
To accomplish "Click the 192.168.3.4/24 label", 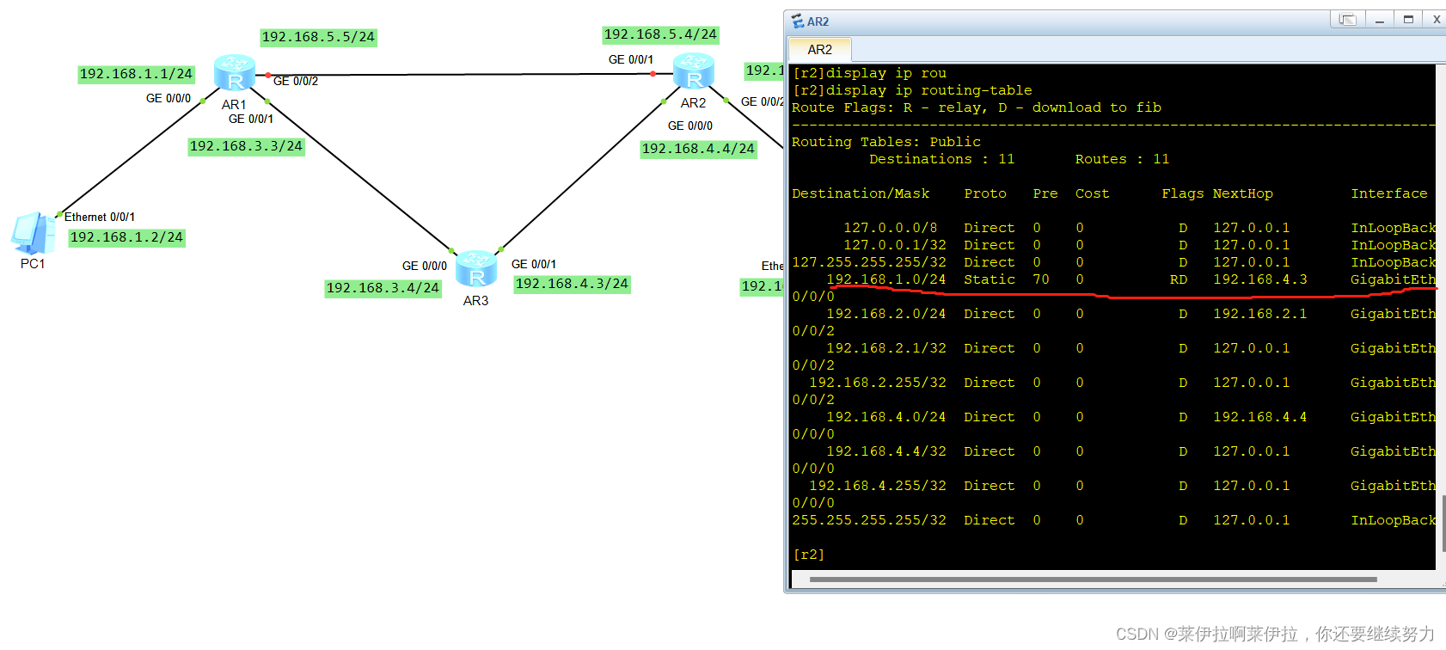I will (x=383, y=288).
